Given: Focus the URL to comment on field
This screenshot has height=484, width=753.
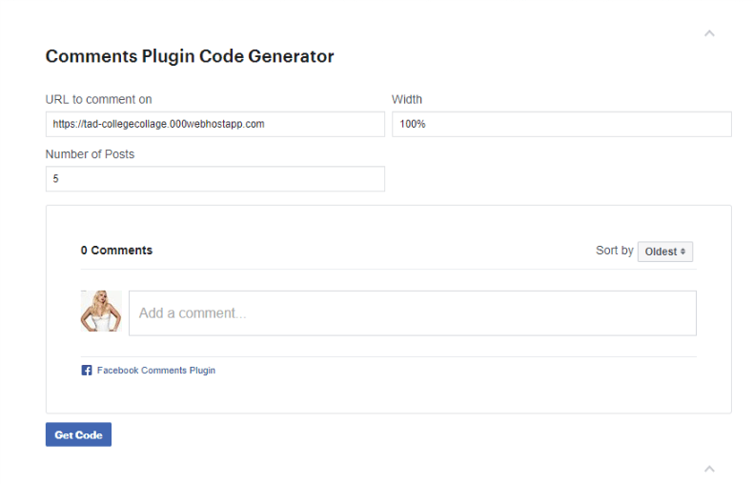Looking at the screenshot, I should 215,124.
